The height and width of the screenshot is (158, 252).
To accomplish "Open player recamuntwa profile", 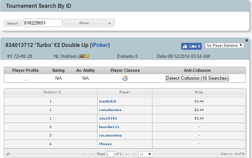I will tap(110, 136).
